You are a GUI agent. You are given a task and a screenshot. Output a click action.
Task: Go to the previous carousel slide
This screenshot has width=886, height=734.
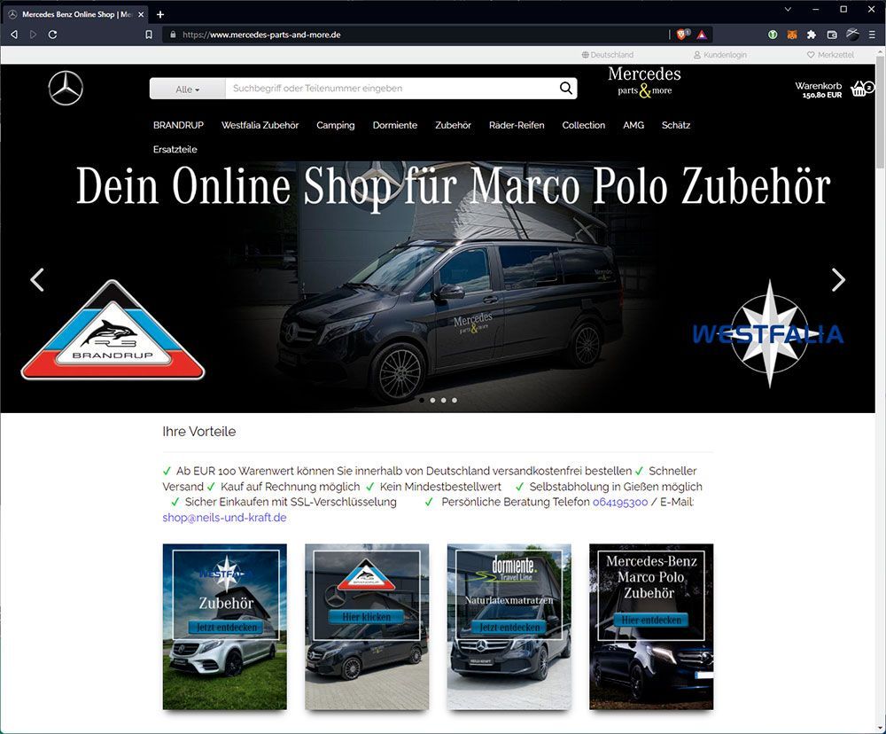pyautogui.click(x=37, y=279)
